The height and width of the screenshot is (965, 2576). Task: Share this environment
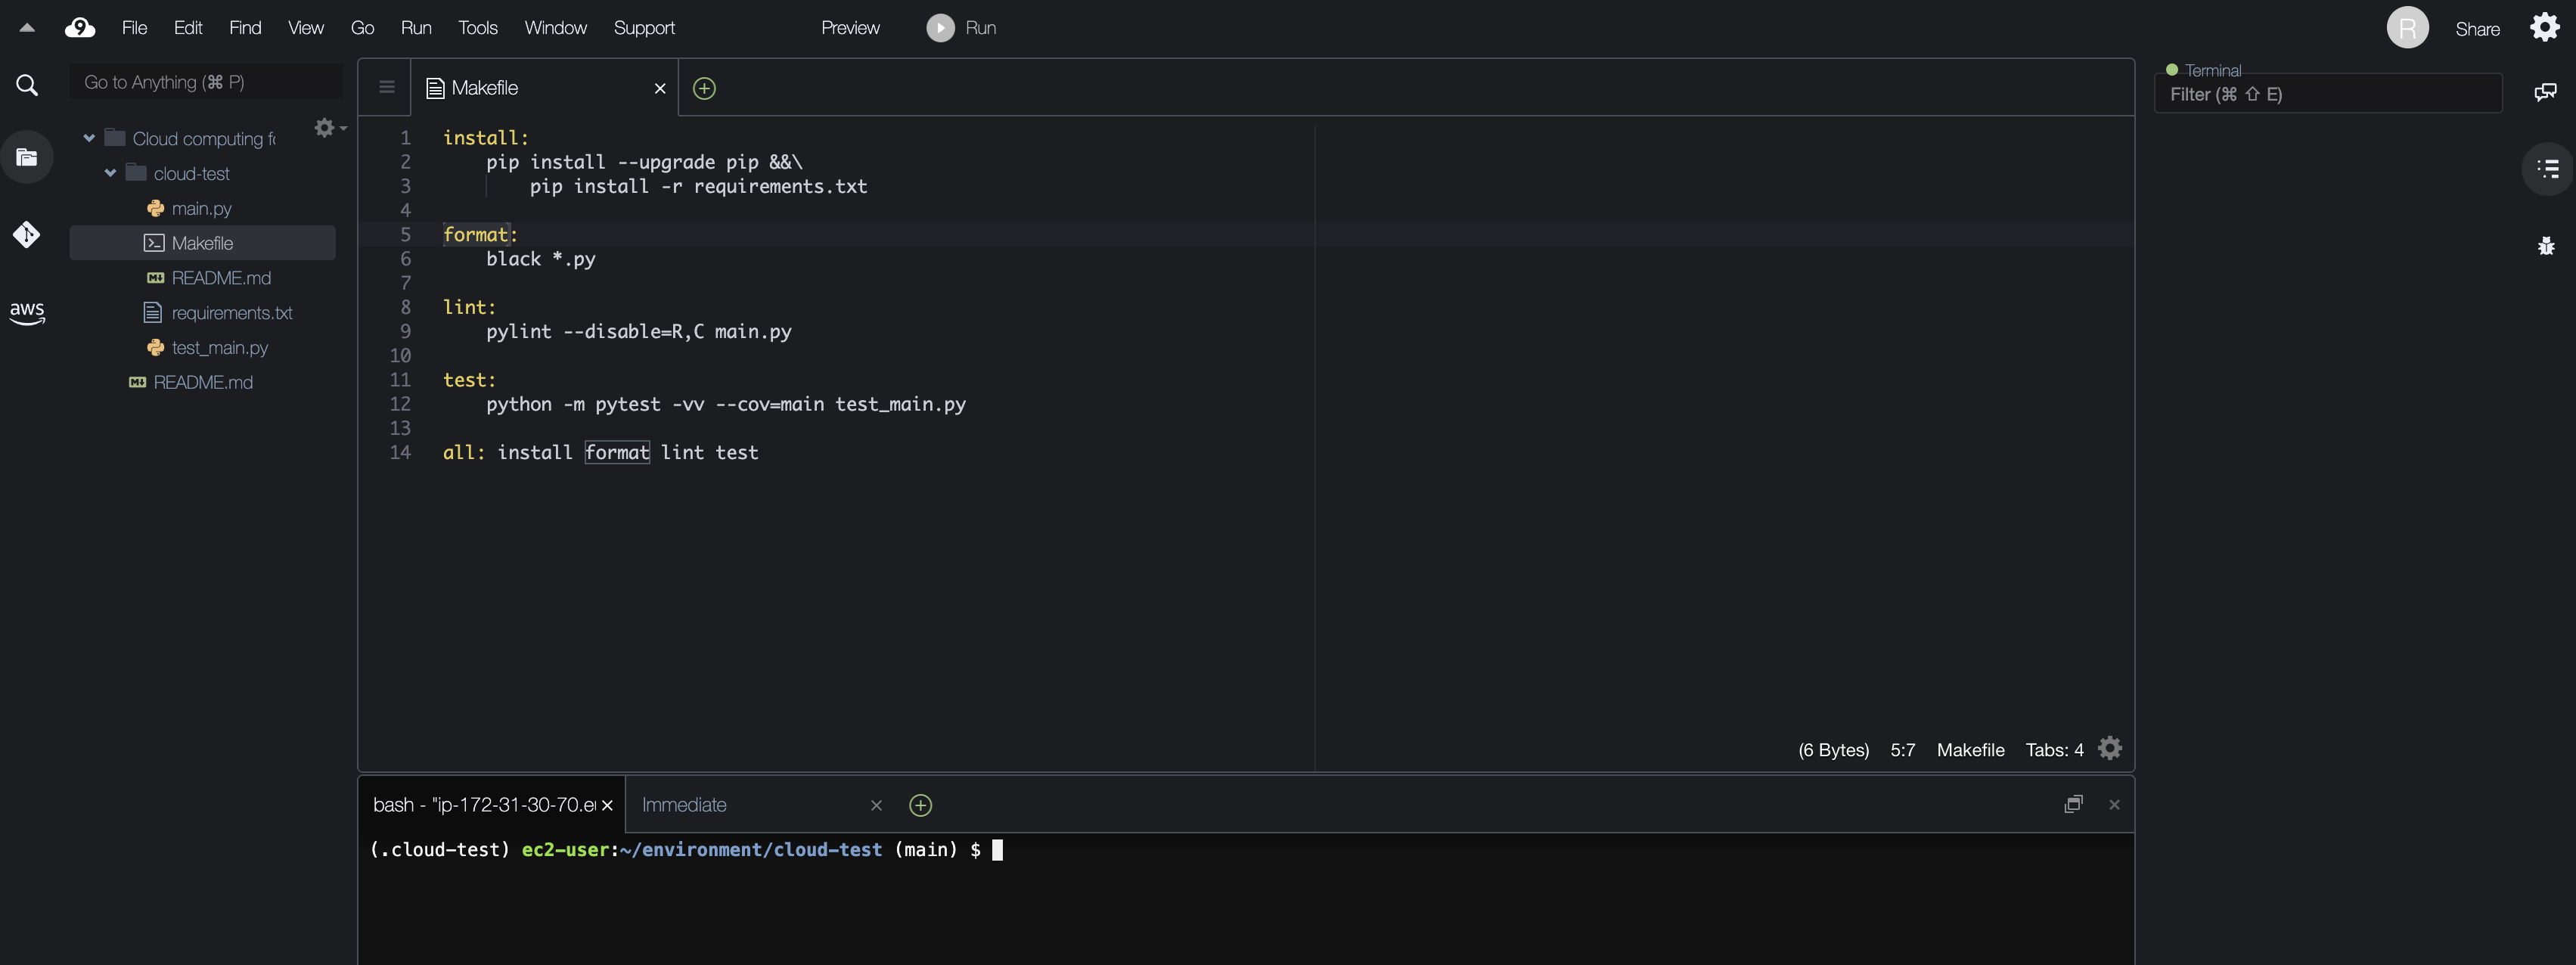tap(2477, 29)
